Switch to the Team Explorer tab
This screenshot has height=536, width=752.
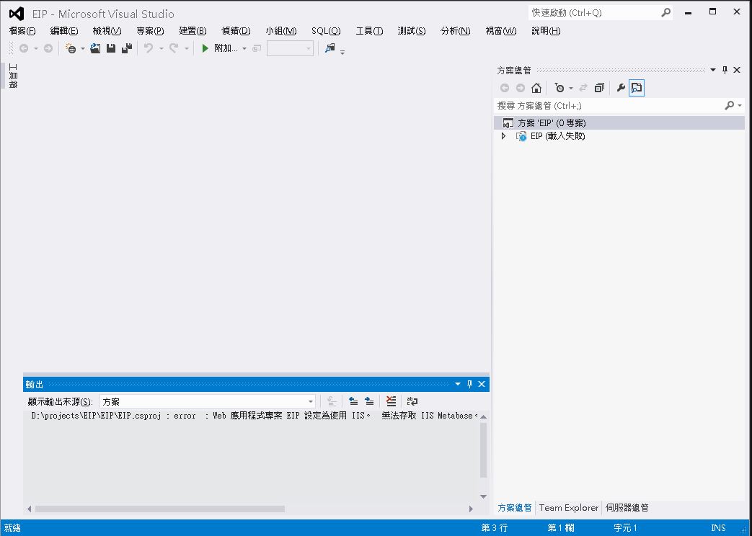[x=569, y=507]
